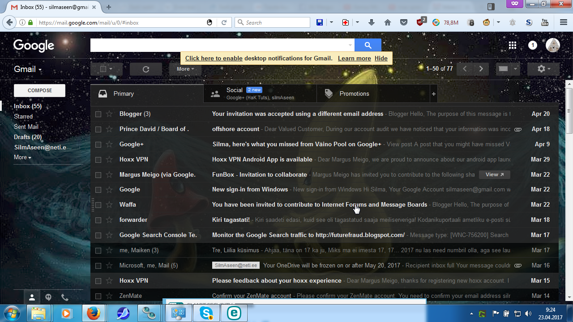Select the Google Search Console email checkbox
The height and width of the screenshot is (322, 573).
point(98,235)
